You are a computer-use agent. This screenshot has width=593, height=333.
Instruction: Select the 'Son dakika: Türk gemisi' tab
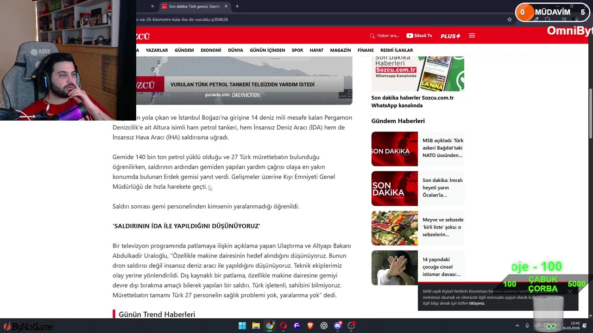[x=195, y=6]
